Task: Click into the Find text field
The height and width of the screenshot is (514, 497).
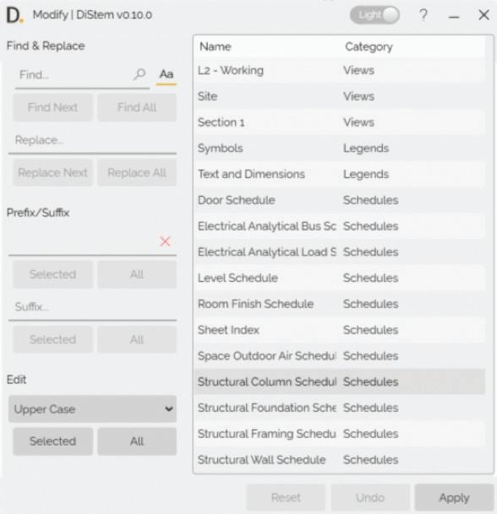Action: click(x=75, y=75)
